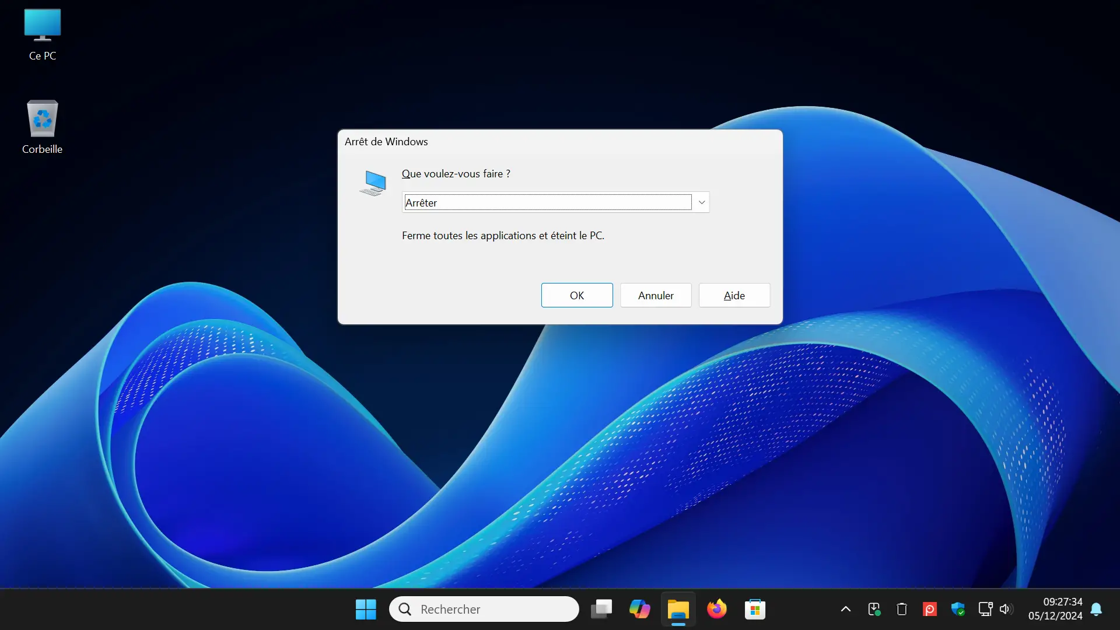This screenshot has height=630, width=1120.
Task: Click the red P tray icon
Action: pyautogui.click(x=930, y=610)
